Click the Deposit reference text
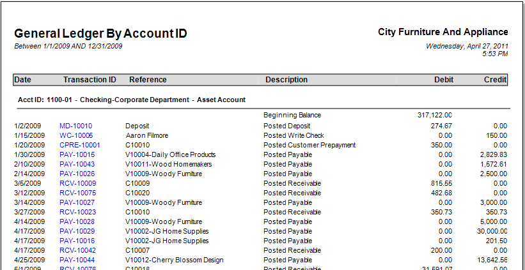This screenshot has width=525, height=270. pyautogui.click(x=137, y=126)
